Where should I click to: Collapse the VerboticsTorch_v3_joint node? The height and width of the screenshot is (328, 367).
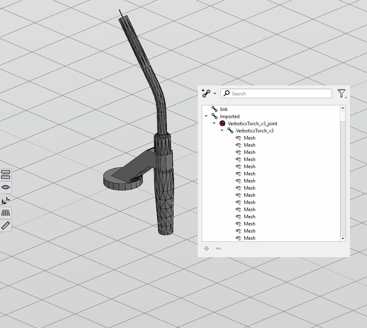tap(214, 123)
